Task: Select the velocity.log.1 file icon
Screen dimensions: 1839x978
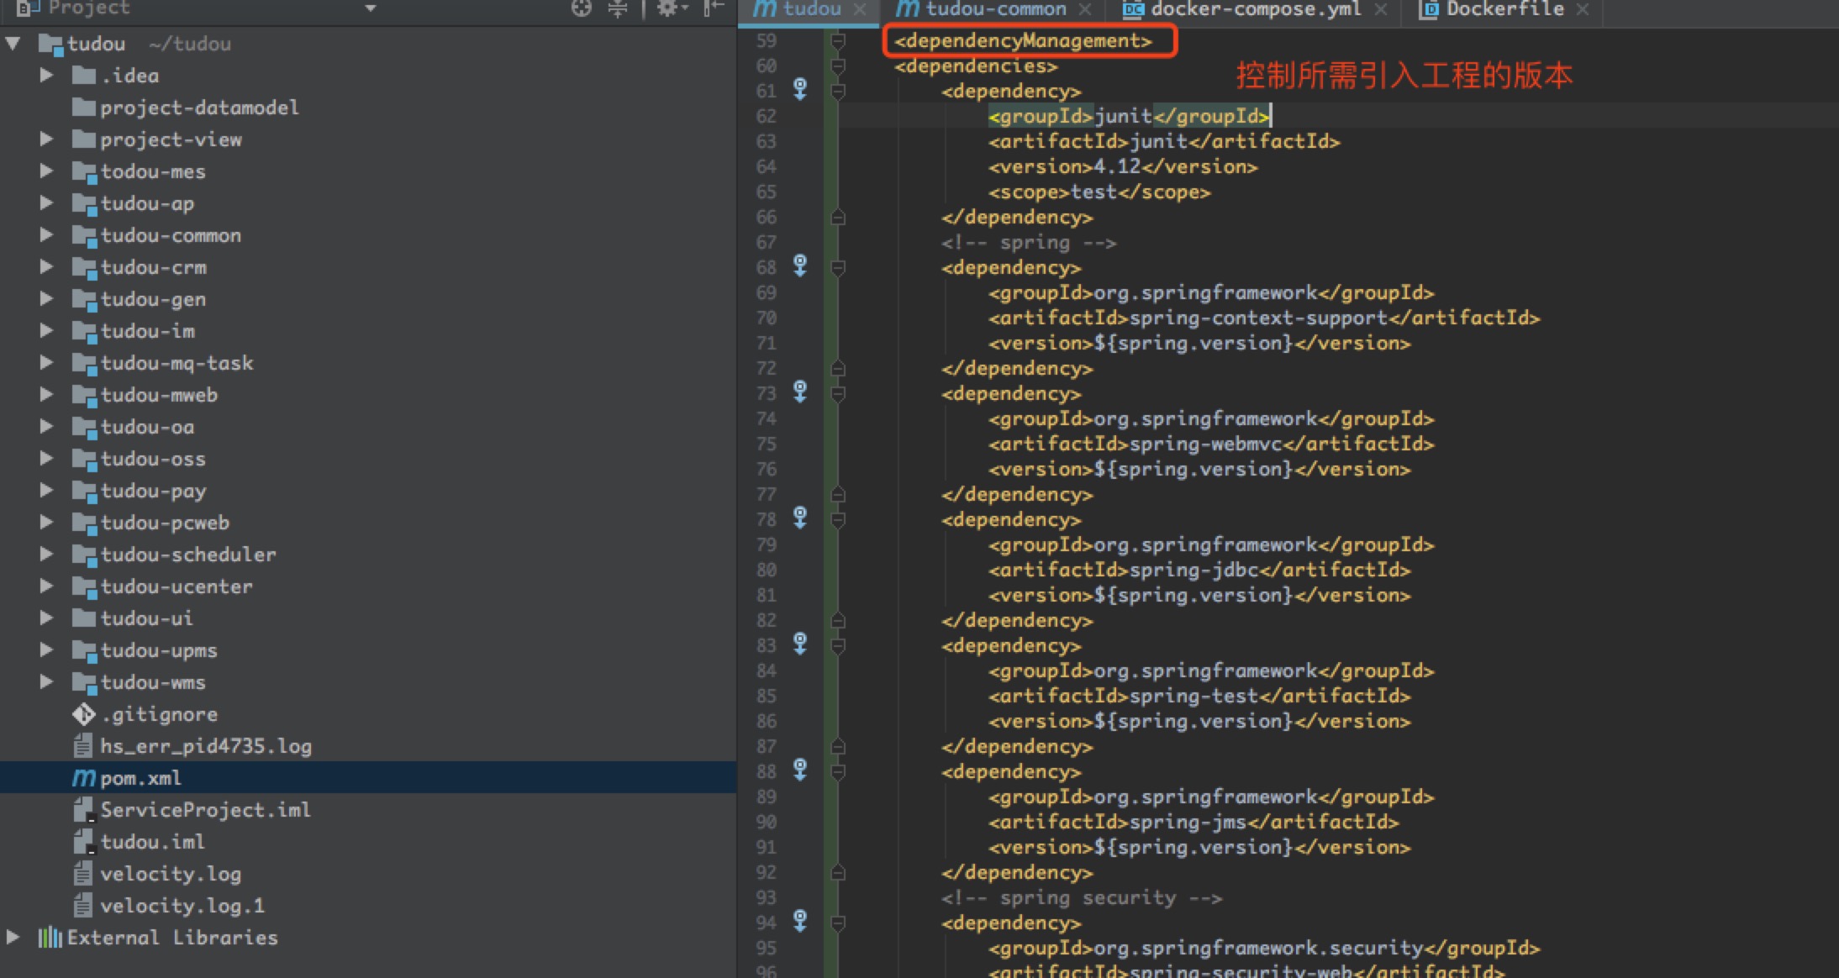Action: coord(83,906)
